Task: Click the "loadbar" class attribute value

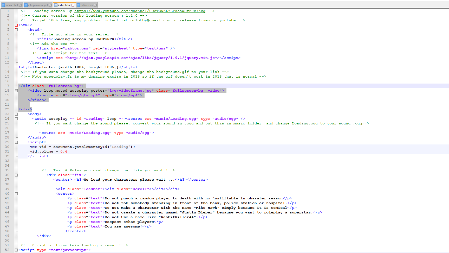Action: pyautogui.click(x=92, y=189)
